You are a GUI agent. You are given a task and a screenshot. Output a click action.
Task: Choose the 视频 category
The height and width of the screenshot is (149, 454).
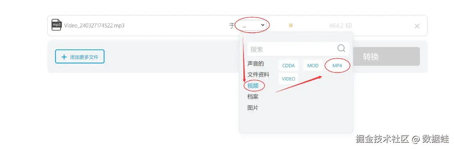[x=253, y=86]
